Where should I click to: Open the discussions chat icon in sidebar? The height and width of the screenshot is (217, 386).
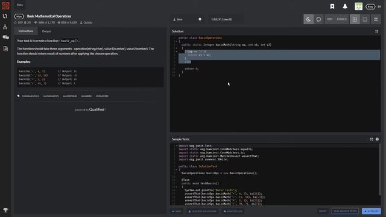[x=5, y=37]
